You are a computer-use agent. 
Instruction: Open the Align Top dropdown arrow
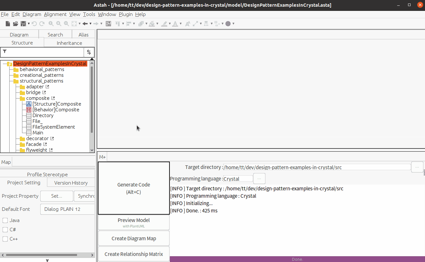click(123, 24)
